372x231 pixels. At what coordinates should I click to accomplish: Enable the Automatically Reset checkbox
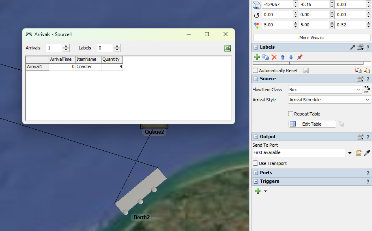point(256,71)
